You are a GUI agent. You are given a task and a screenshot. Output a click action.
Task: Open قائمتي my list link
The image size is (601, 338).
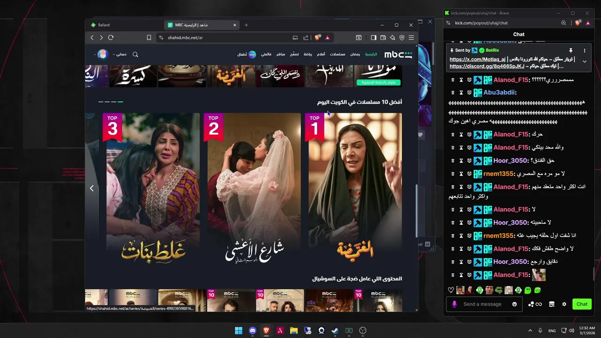[x=266, y=54]
